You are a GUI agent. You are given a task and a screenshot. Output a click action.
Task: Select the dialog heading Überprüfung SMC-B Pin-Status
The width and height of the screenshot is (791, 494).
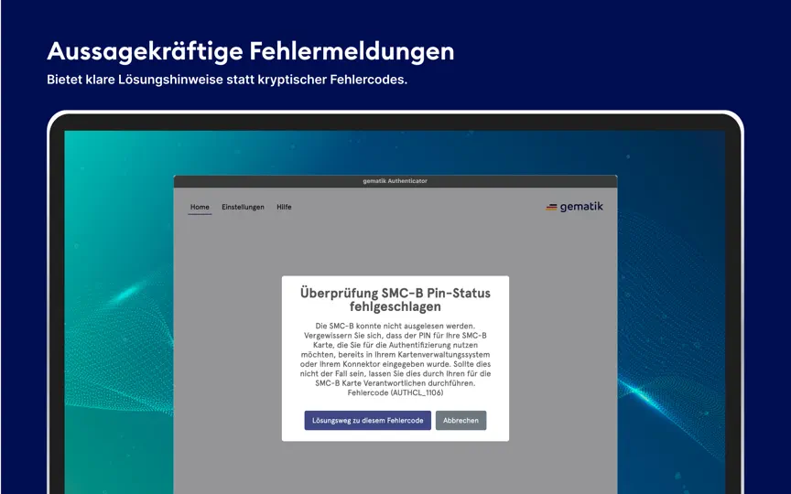[x=395, y=299]
